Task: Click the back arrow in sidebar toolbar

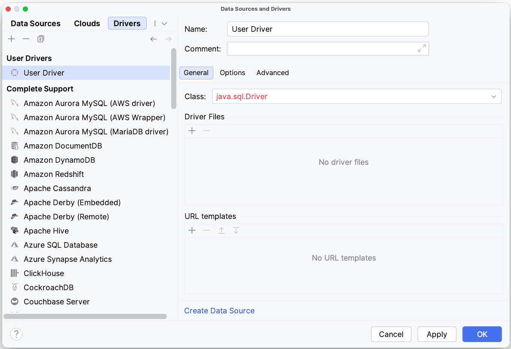Action: pos(154,39)
